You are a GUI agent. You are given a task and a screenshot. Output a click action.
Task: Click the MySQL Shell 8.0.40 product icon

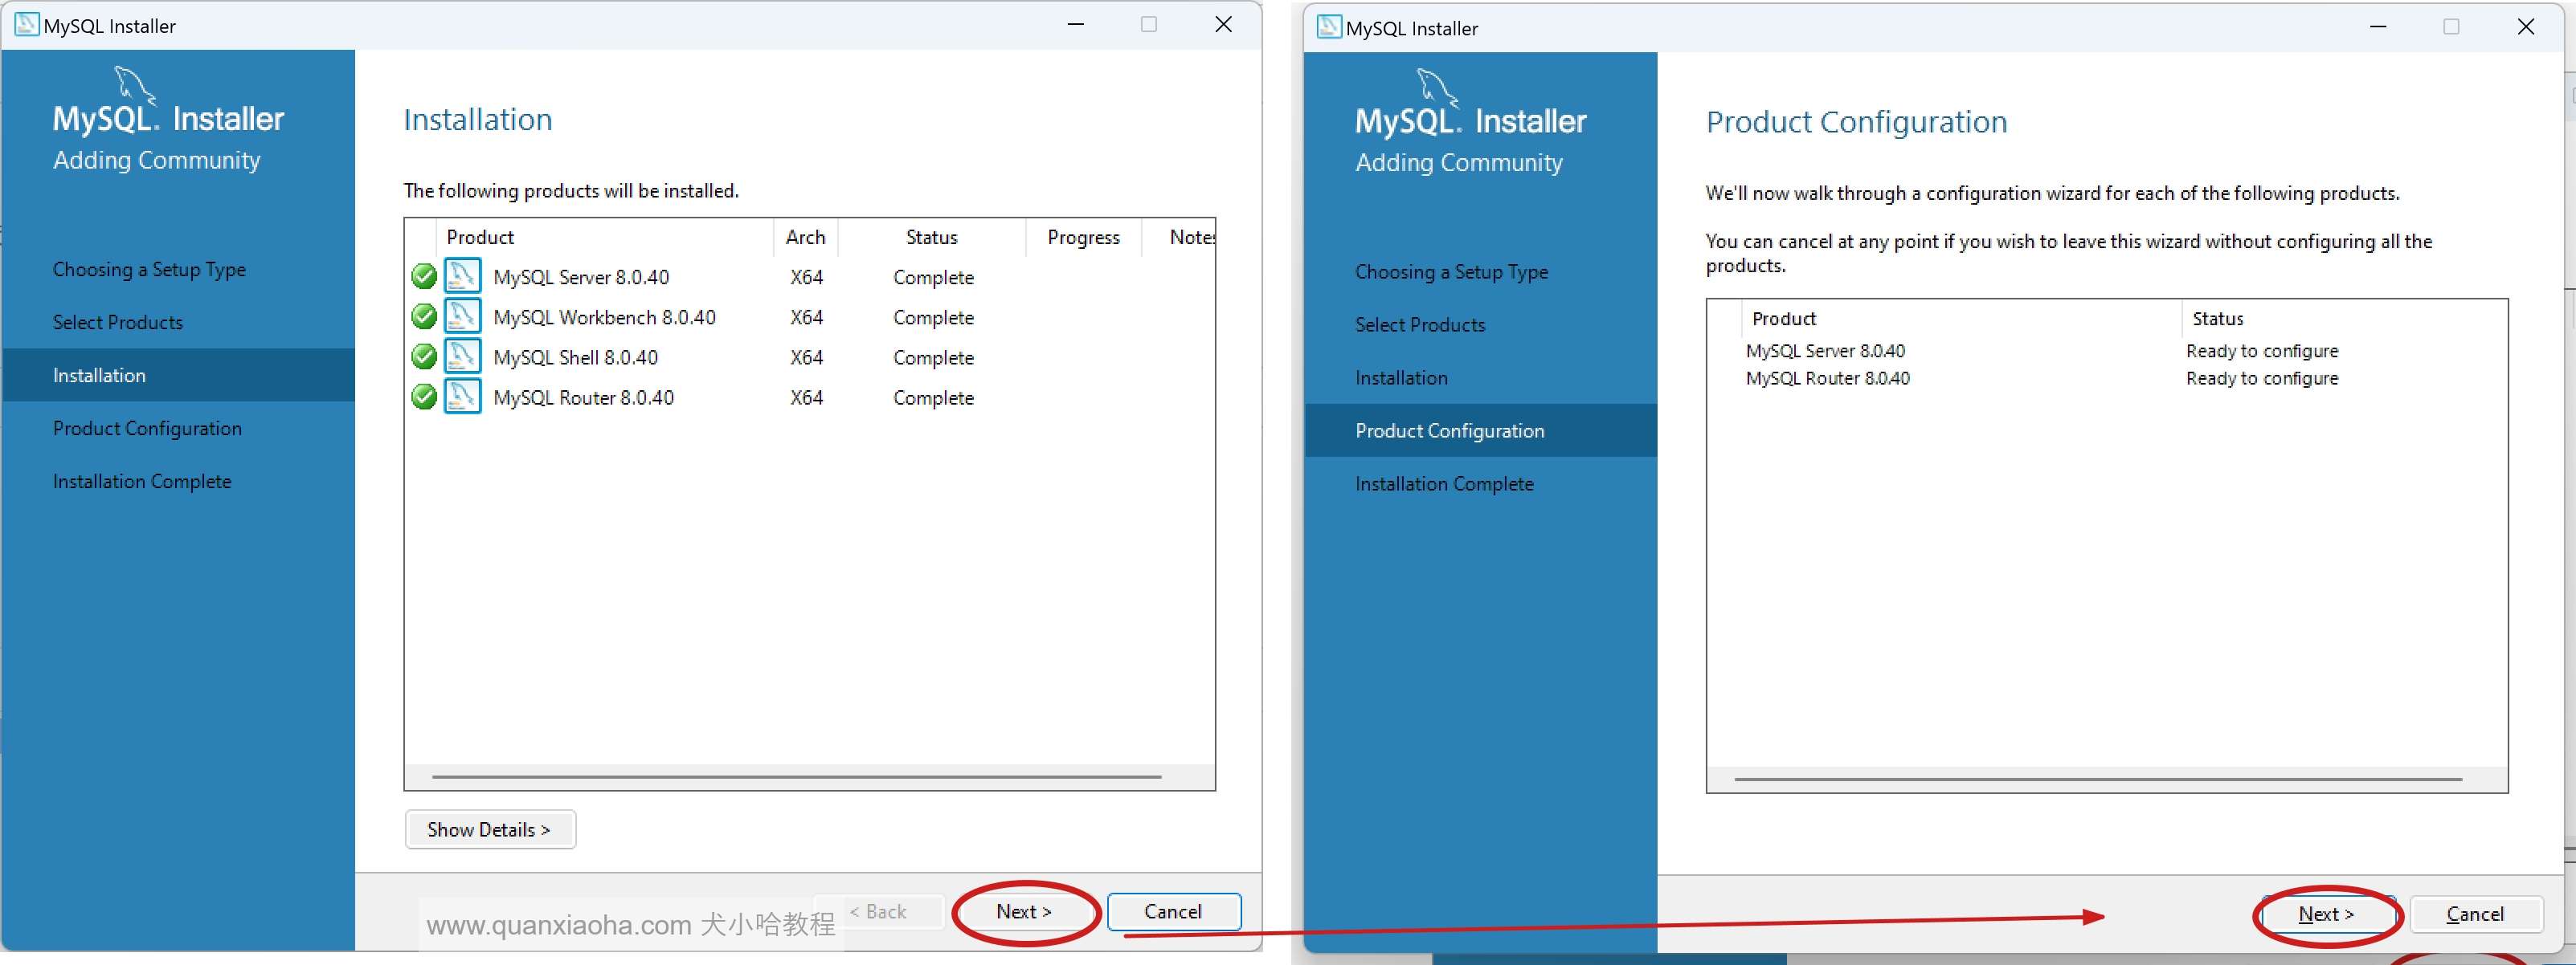pyautogui.click(x=462, y=356)
